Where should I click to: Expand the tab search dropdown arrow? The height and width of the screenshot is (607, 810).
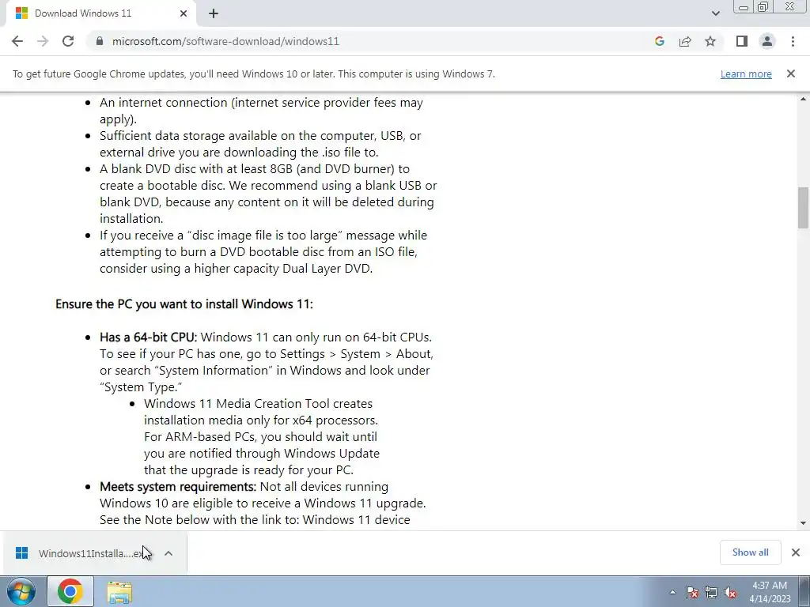(x=715, y=13)
